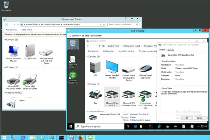Click Add a printer in host window
The height and width of the screenshot is (140, 210).
coord(27,30)
